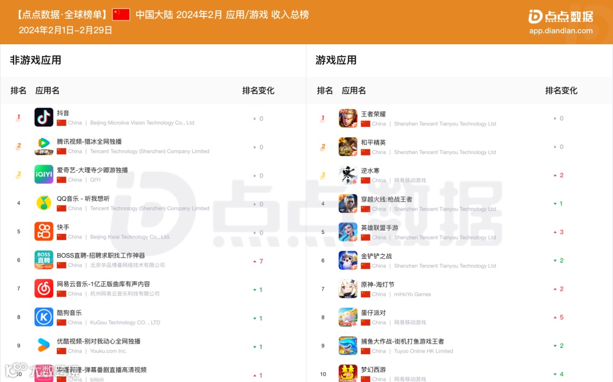
Task: Click the 王者荣耀 game name
Action: pyautogui.click(x=373, y=114)
